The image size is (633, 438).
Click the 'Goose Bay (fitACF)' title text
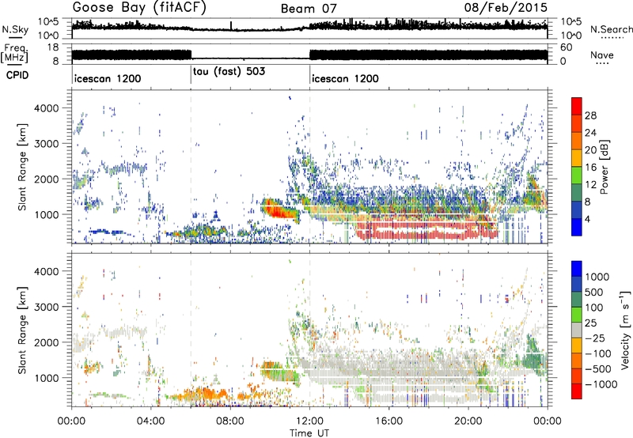point(139,7)
